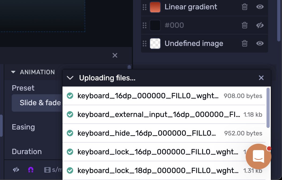Toggle the magnet snapping icon
Viewport: 282px width, 180px height.
click(x=31, y=170)
